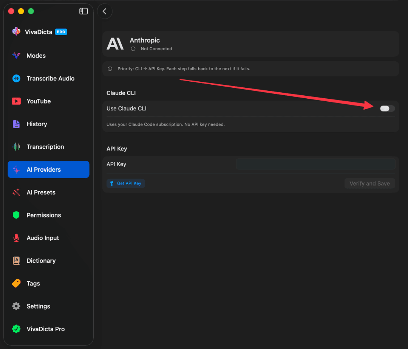The height and width of the screenshot is (349, 408).
Task: Click the purple History document icon
Action: (x=16, y=124)
